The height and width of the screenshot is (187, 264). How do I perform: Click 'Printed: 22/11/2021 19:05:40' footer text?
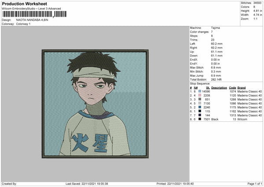(175, 184)
